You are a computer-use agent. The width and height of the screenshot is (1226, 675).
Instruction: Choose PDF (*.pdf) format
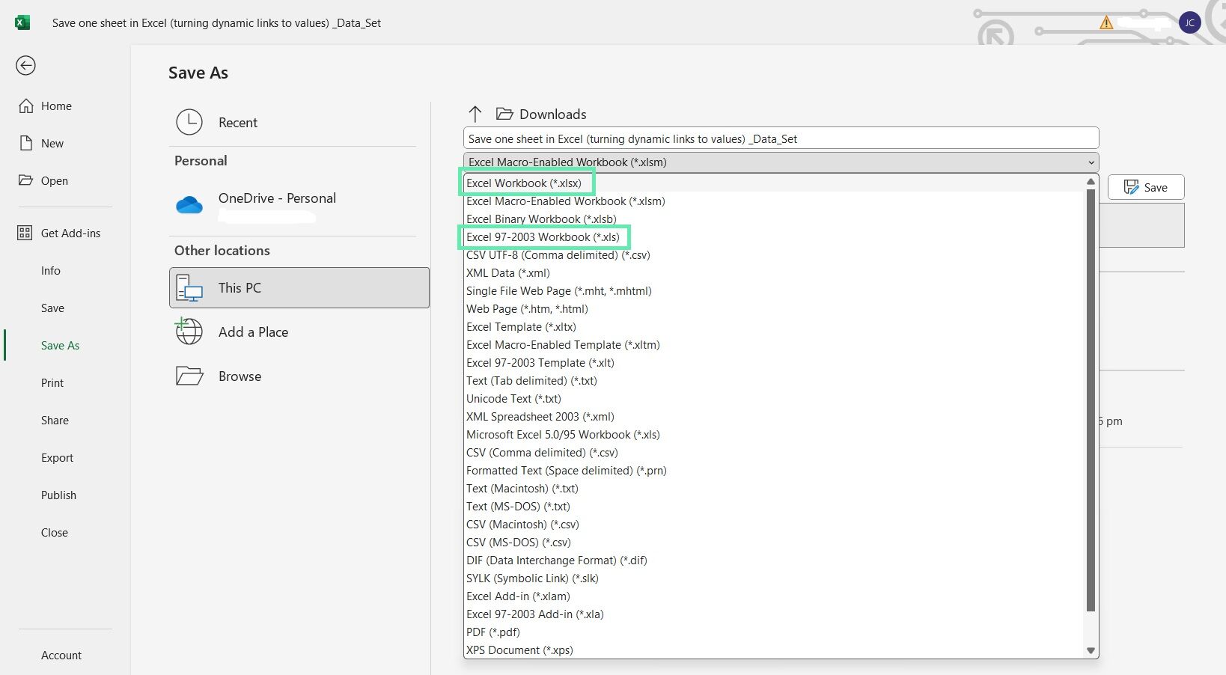(774, 632)
